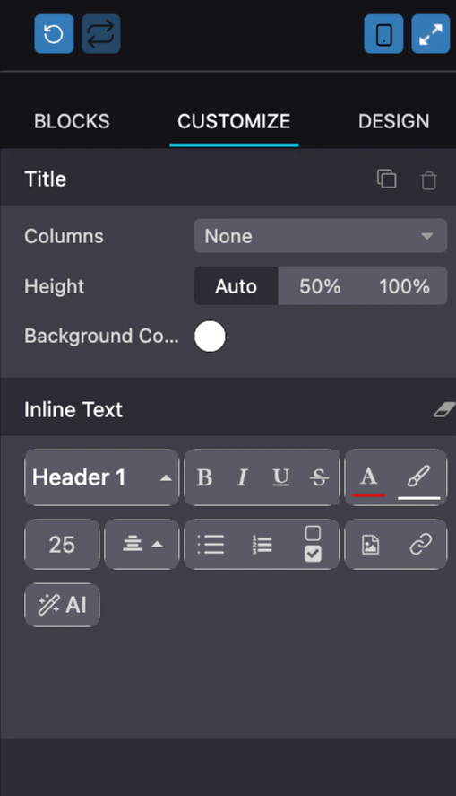Apply strikethrough formatting
This screenshot has width=456, height=796.
click(319, 477)
